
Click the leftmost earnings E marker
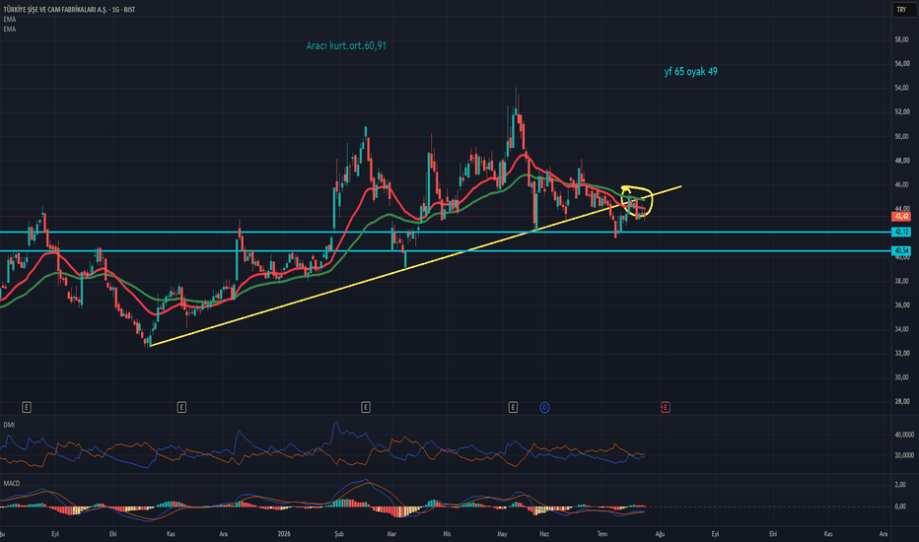pyautogui.click(x=27, y=407)
